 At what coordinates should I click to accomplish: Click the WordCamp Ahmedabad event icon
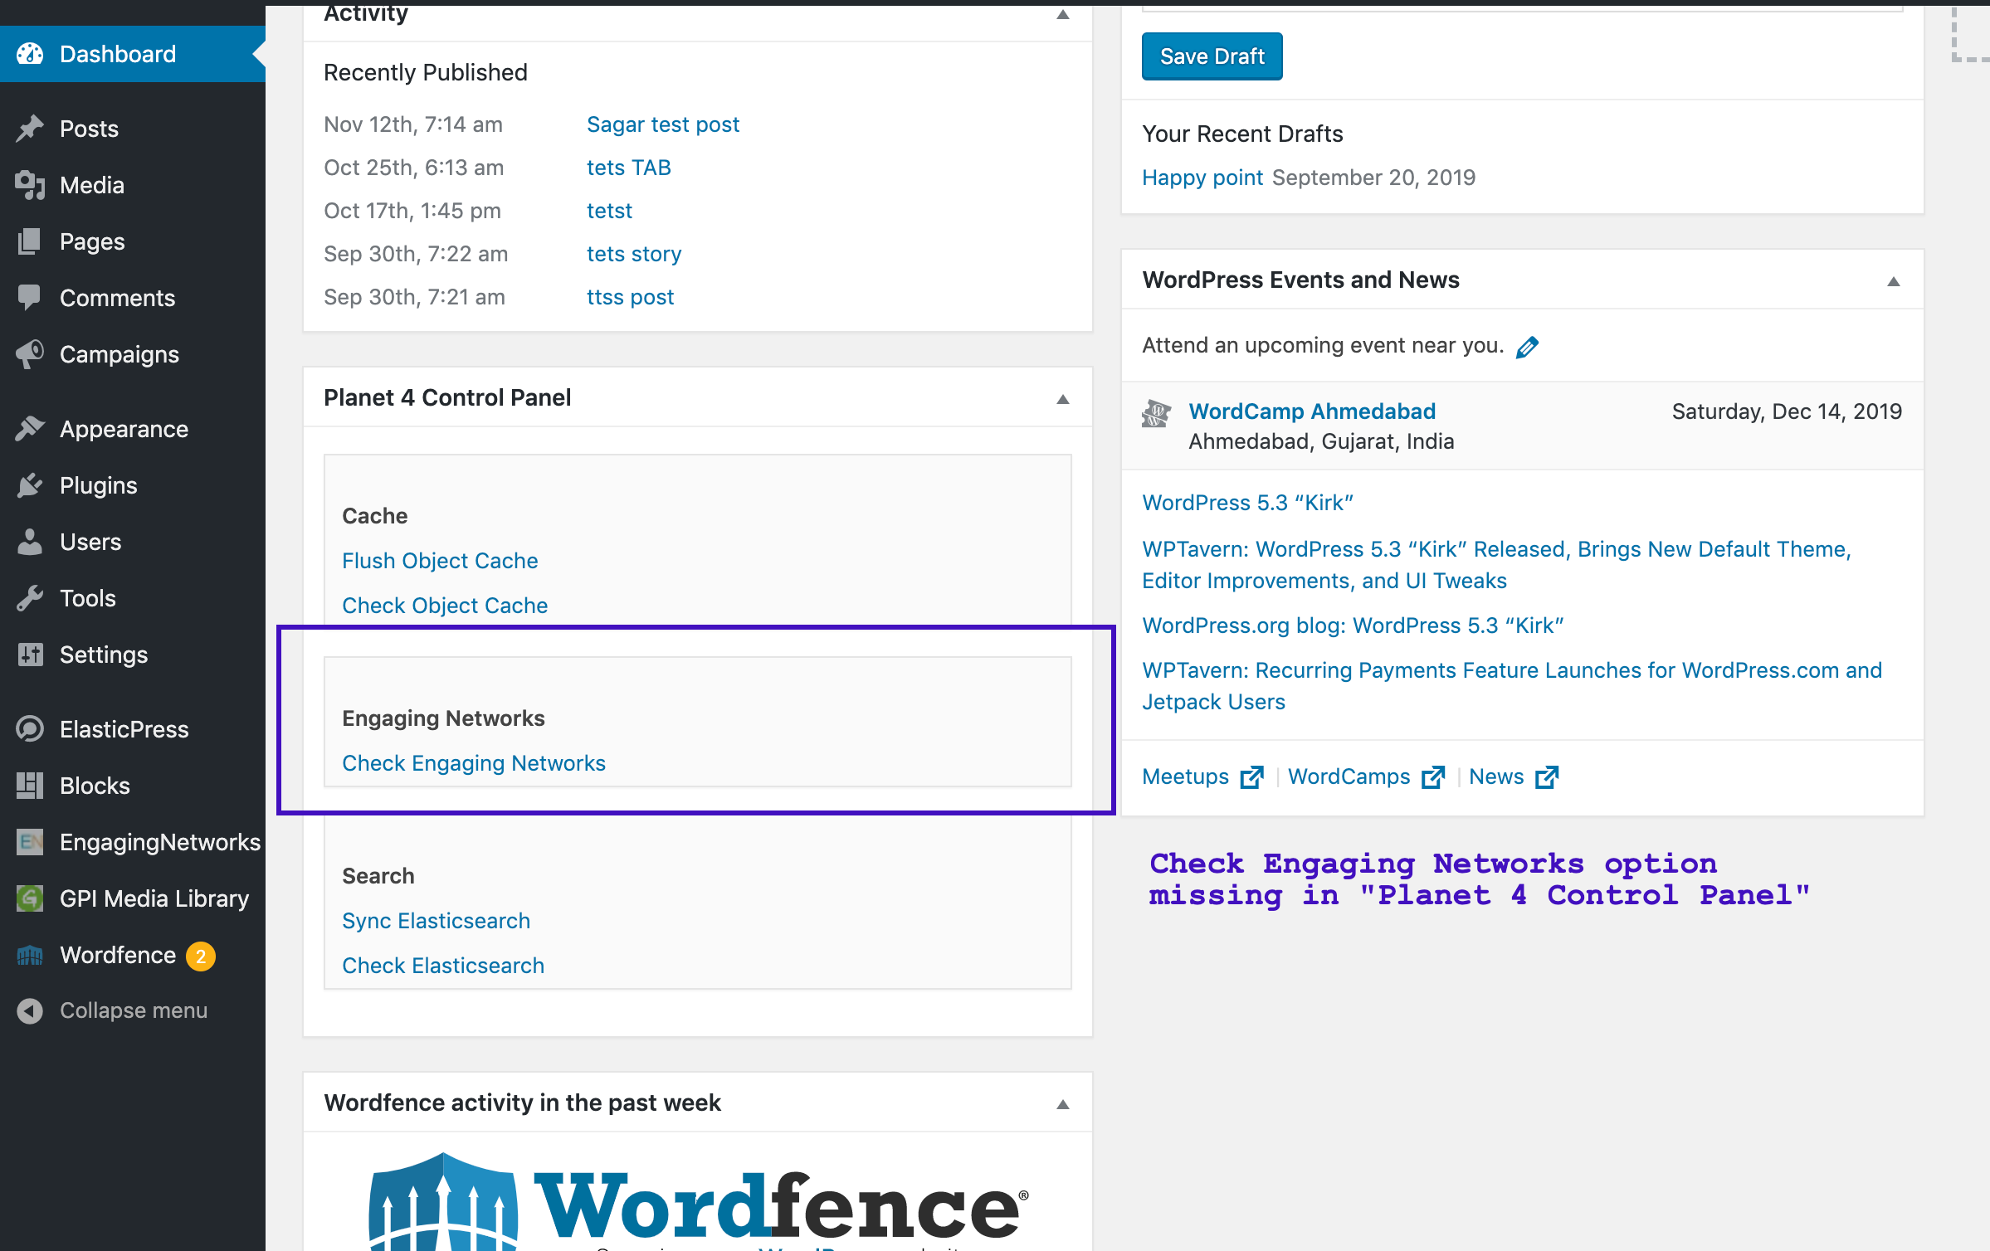(1156, 413)
